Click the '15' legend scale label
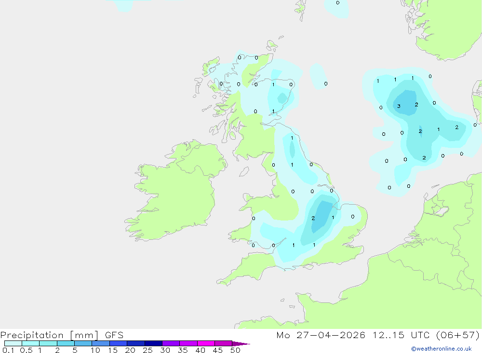Viewport: 482px width, 353px height. tap(113, 350)
